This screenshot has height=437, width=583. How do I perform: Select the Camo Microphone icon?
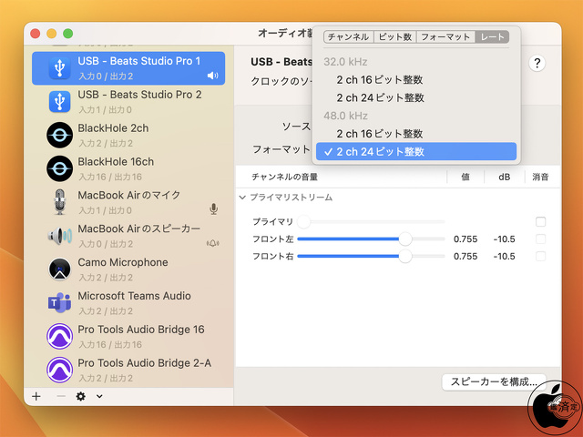[x=59, y=269]
